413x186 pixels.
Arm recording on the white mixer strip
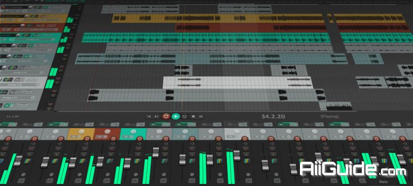point(245,138)
